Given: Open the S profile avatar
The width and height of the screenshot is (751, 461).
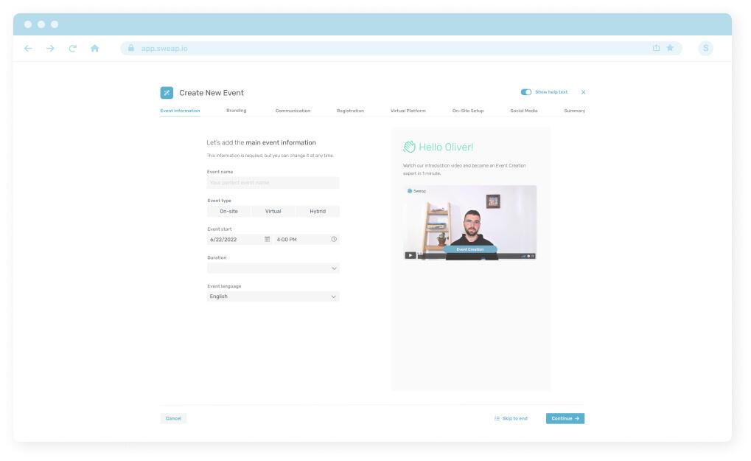Looking at the screenshot, I should tap(705, 49).
